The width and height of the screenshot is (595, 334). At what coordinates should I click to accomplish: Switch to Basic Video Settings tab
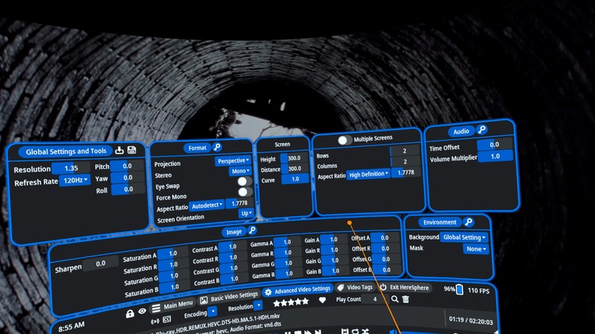229,297
